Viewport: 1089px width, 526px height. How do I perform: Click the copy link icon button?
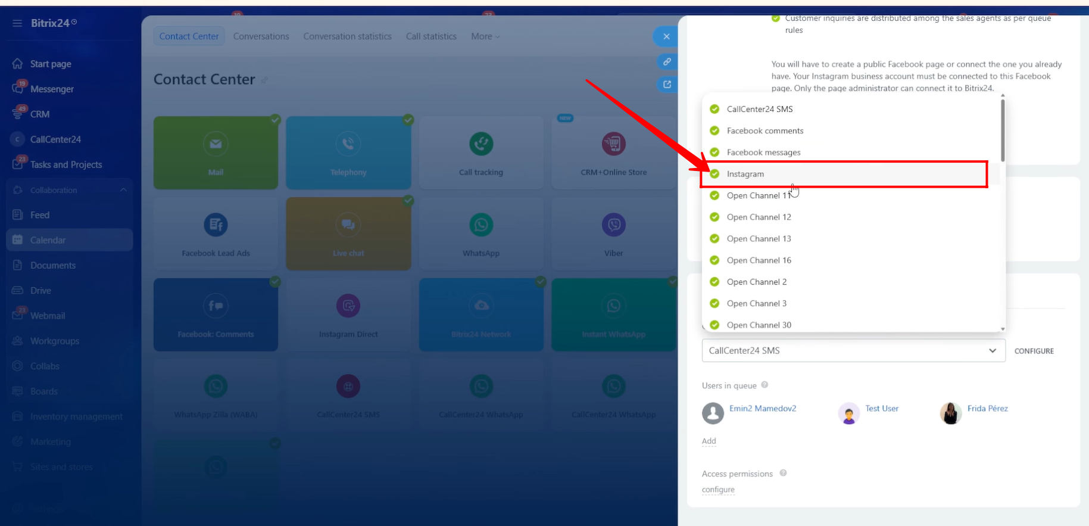click(667, 62)
